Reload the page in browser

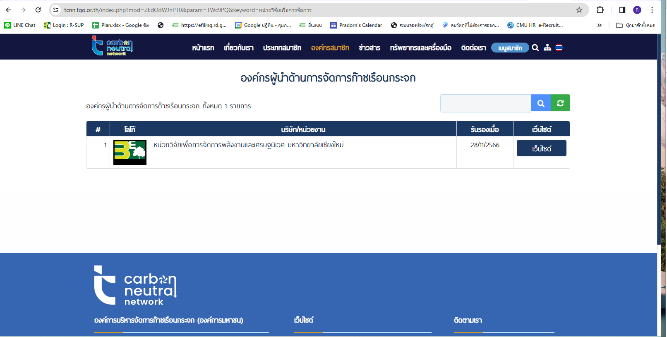point(38,10)
